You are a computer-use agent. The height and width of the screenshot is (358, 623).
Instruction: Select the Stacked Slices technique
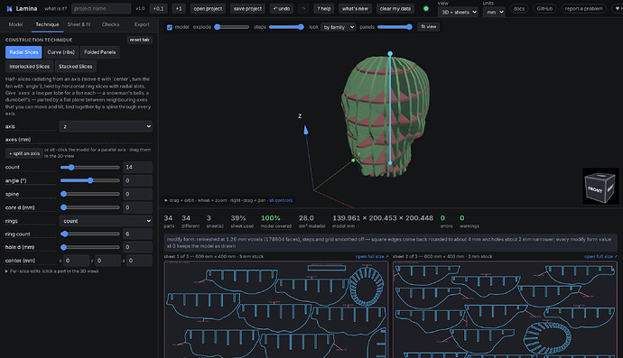click(76, 67)
